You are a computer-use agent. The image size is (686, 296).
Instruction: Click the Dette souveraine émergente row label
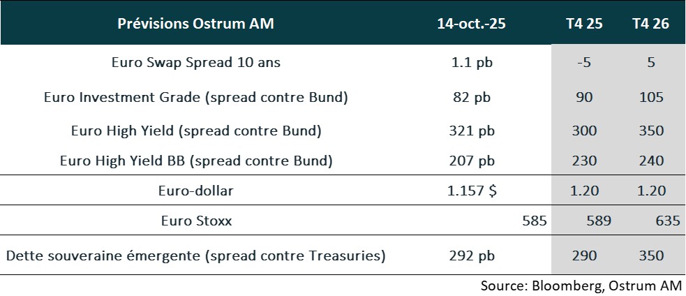point(195,256)
